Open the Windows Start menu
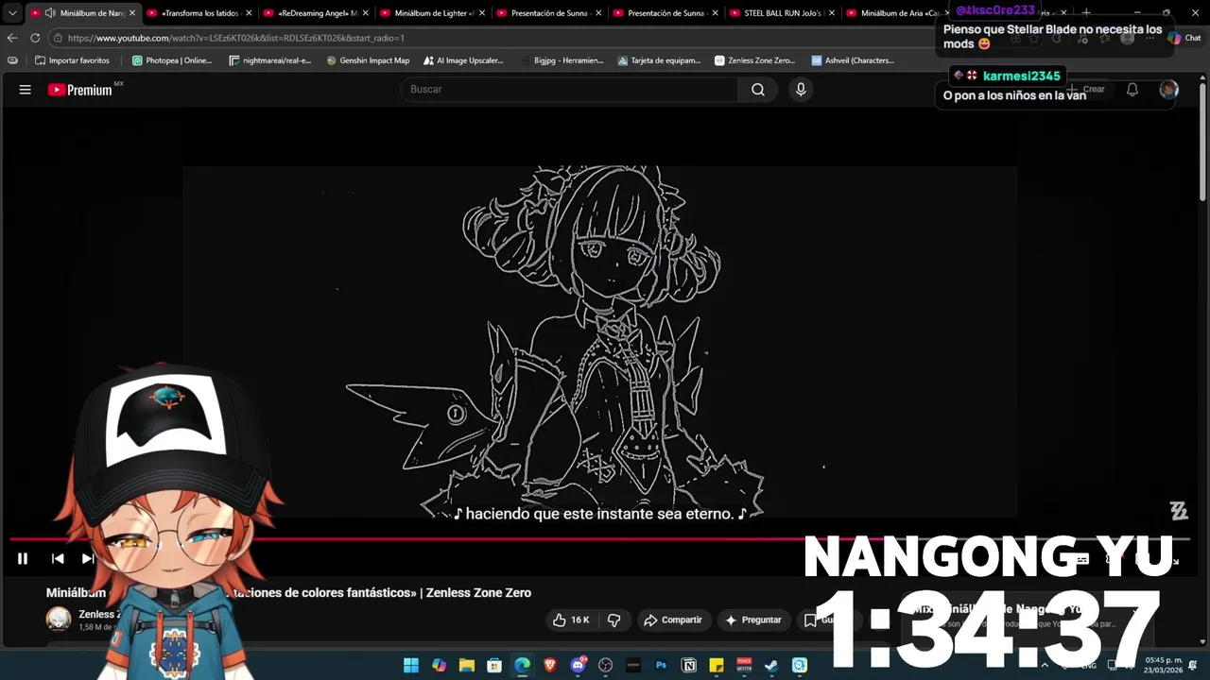Image resolution: width=1210 pixels, height=680 pixels. pyautogui.click(x=411, y=666)
